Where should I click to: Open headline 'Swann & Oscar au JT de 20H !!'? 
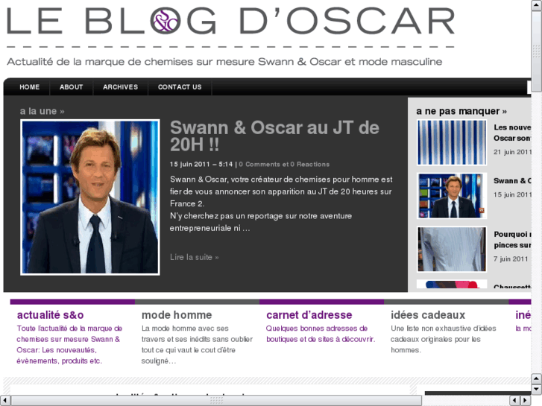point(274,136)
